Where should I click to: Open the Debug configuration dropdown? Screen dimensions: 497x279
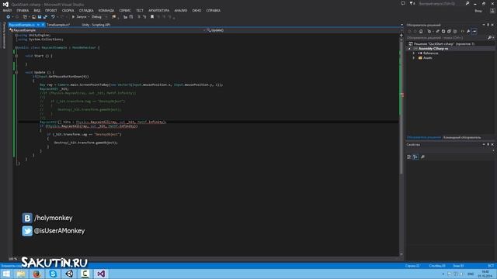tap(99, 17)
